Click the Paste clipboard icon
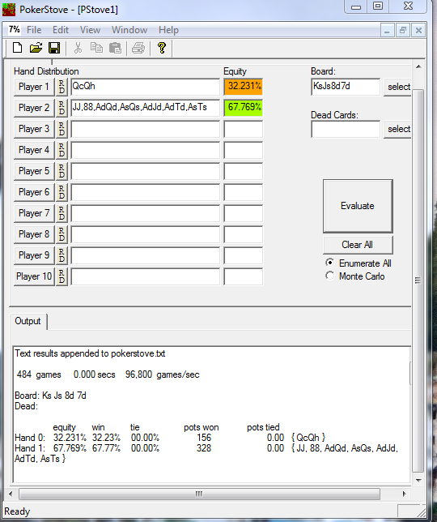Viewport: 437px width, 522px height. tap(115, 48)
